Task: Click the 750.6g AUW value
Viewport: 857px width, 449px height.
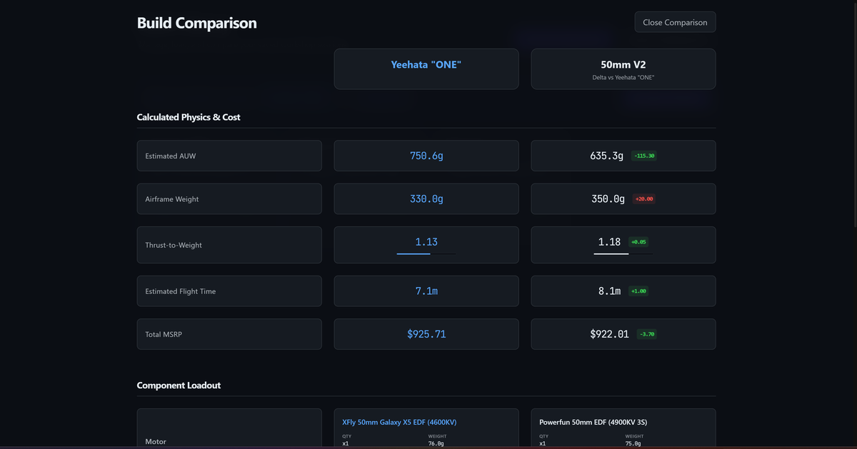Action: (x=426, y=156)
